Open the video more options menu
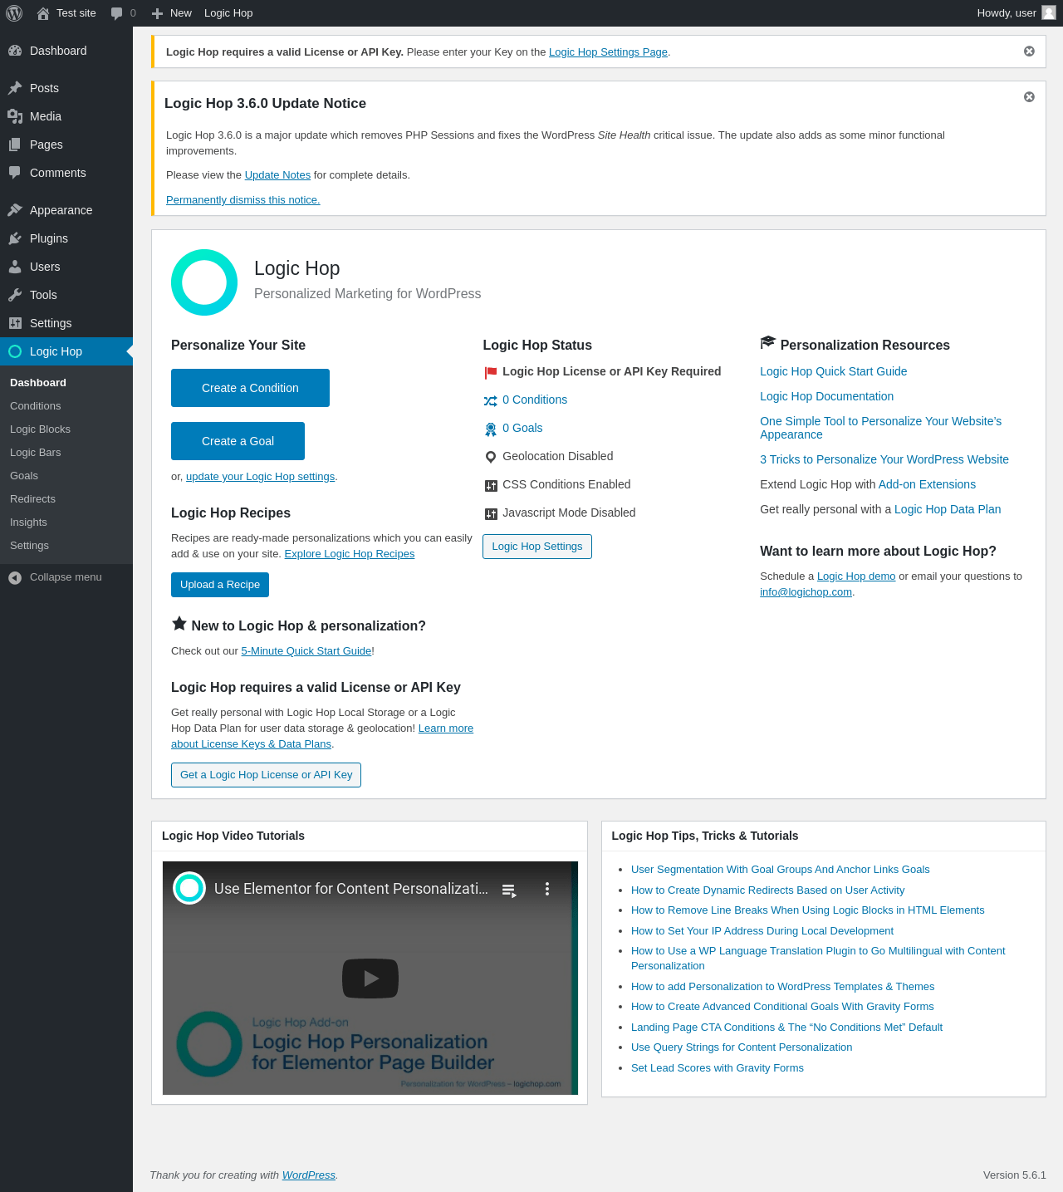The image size is (1063, 1192). click(x=547, y=889)
